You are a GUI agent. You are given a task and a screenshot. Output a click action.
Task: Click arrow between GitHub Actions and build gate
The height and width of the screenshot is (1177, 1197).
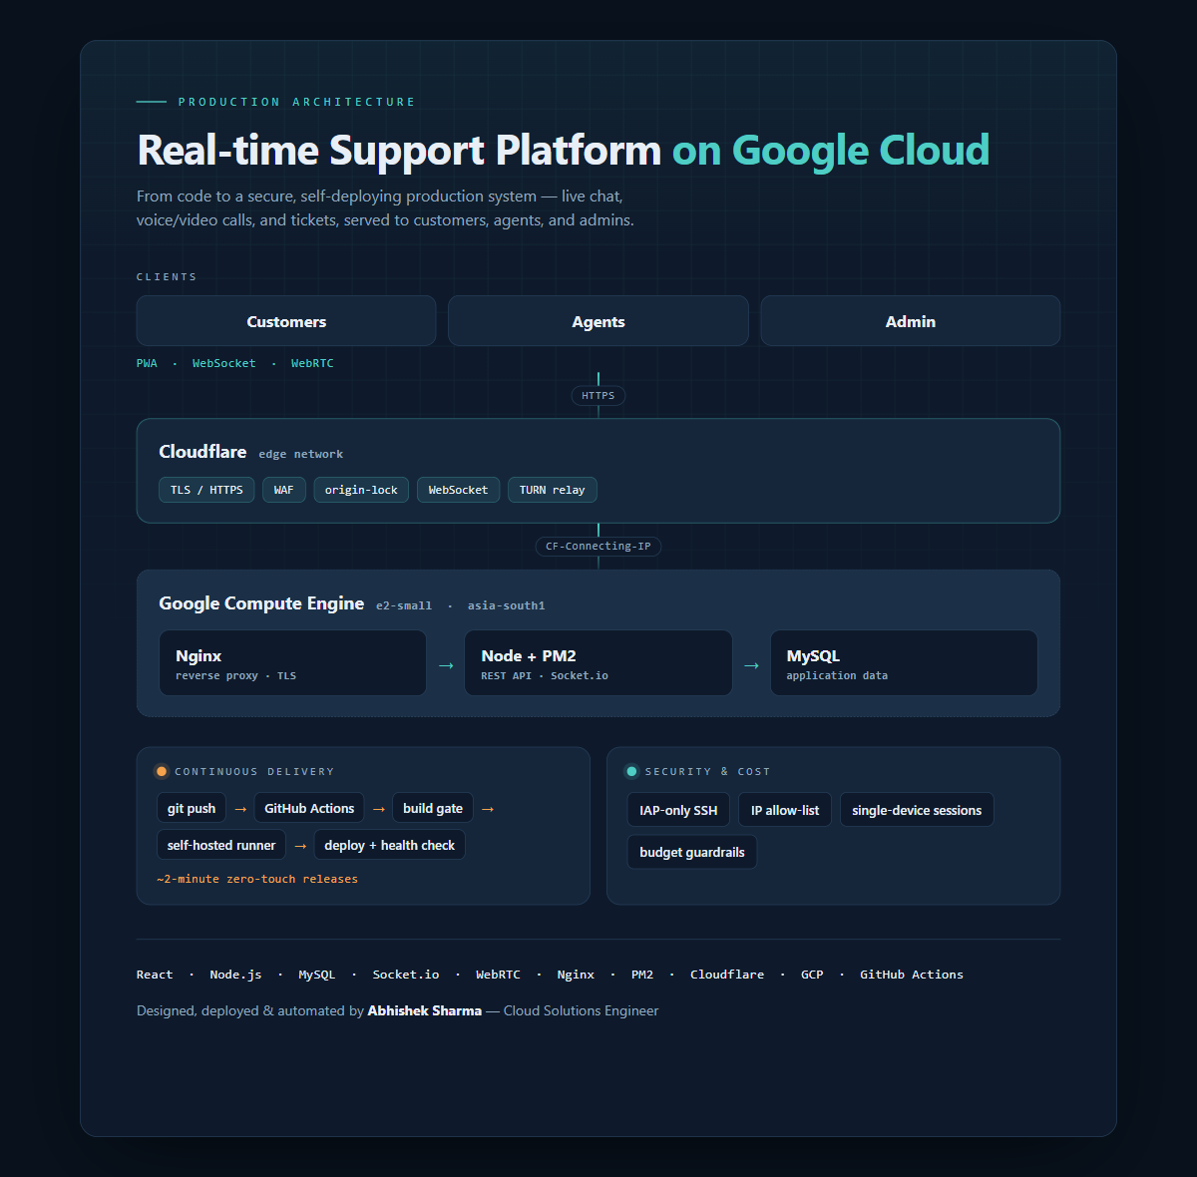click(x=379, y=809)
